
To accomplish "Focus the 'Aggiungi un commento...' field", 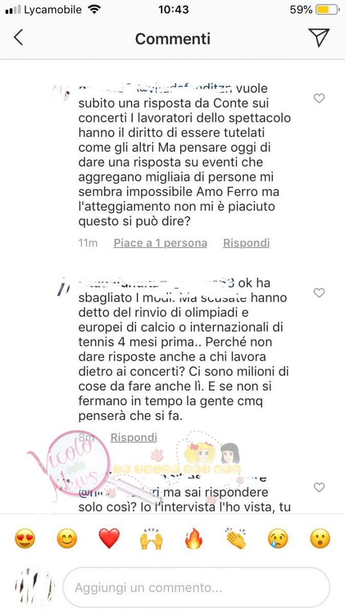I will (x=196, y=587).
